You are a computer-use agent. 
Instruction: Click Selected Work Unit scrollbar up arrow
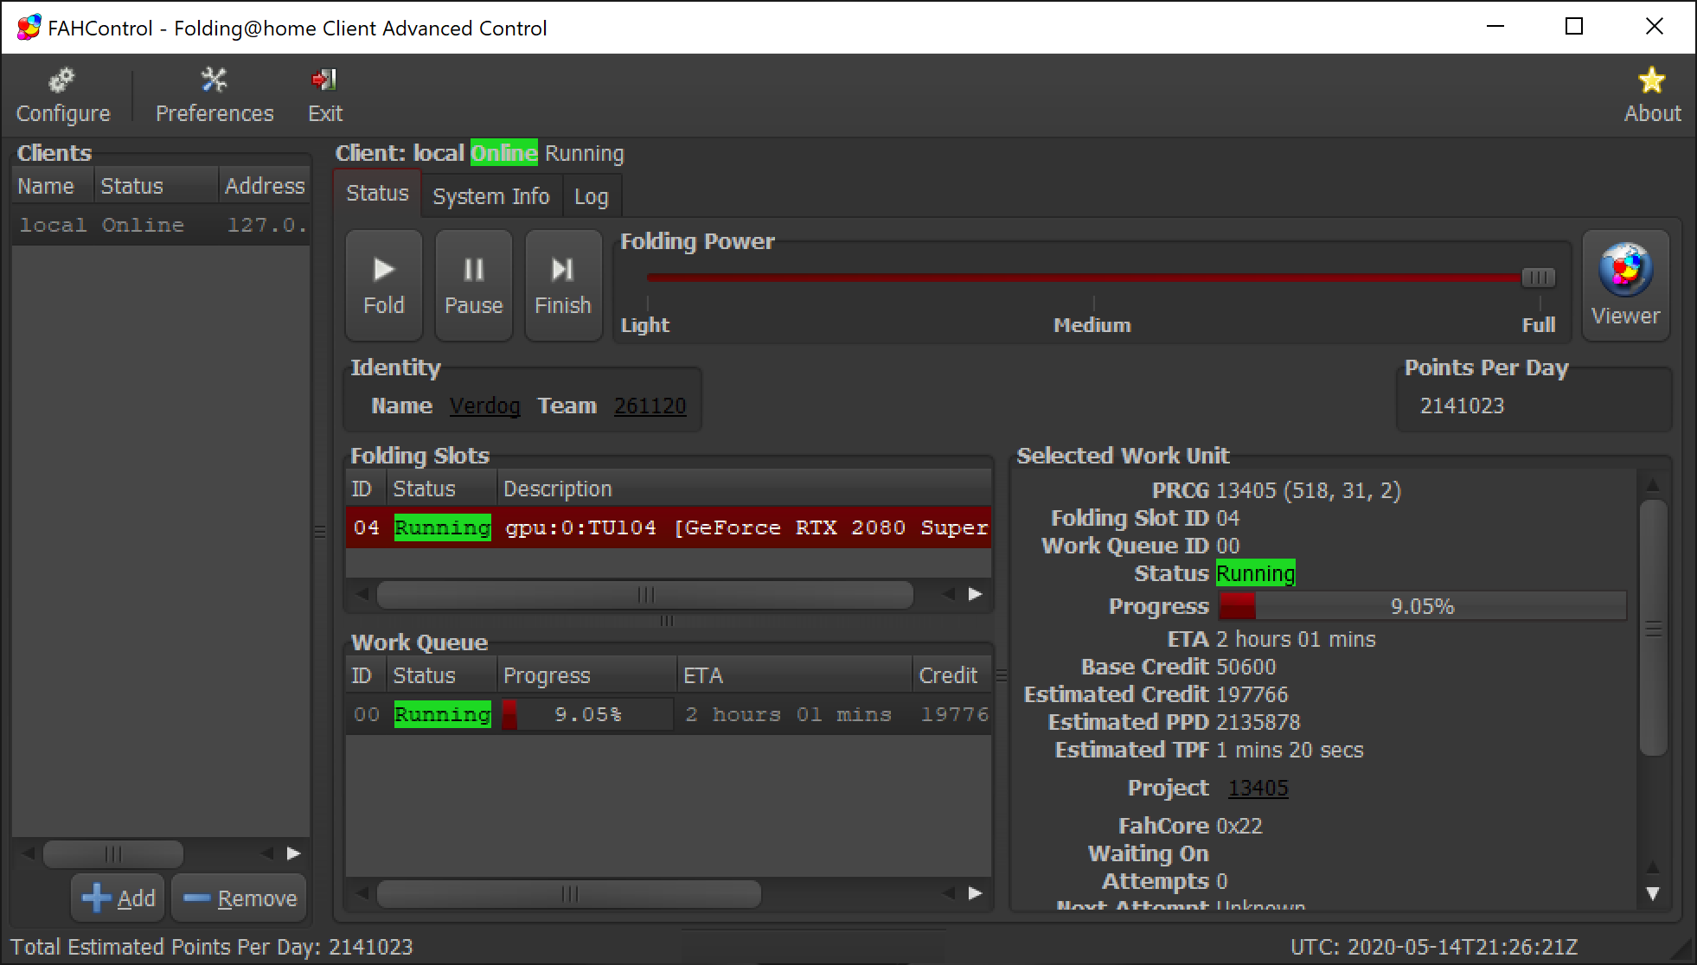click(1653, 484)
